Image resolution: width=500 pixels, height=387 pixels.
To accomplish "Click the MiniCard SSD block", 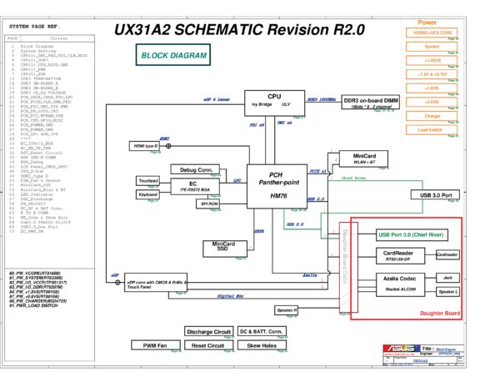I will tap(225, 249).
